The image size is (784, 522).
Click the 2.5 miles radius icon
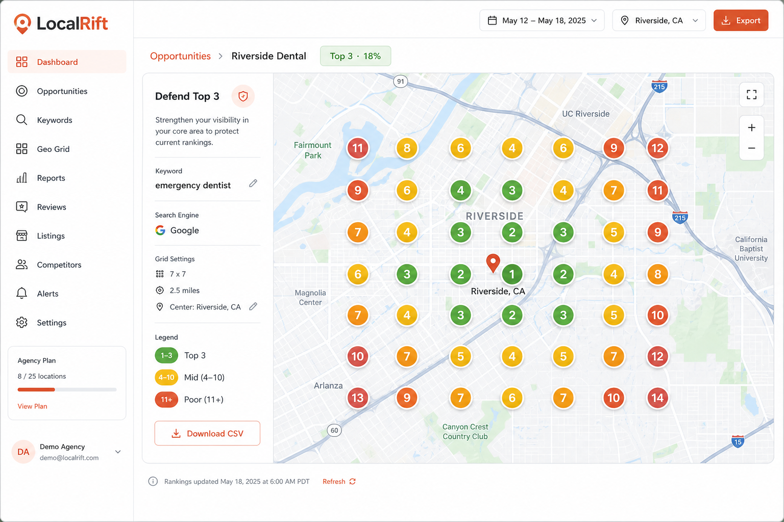(x=160, y=290)
